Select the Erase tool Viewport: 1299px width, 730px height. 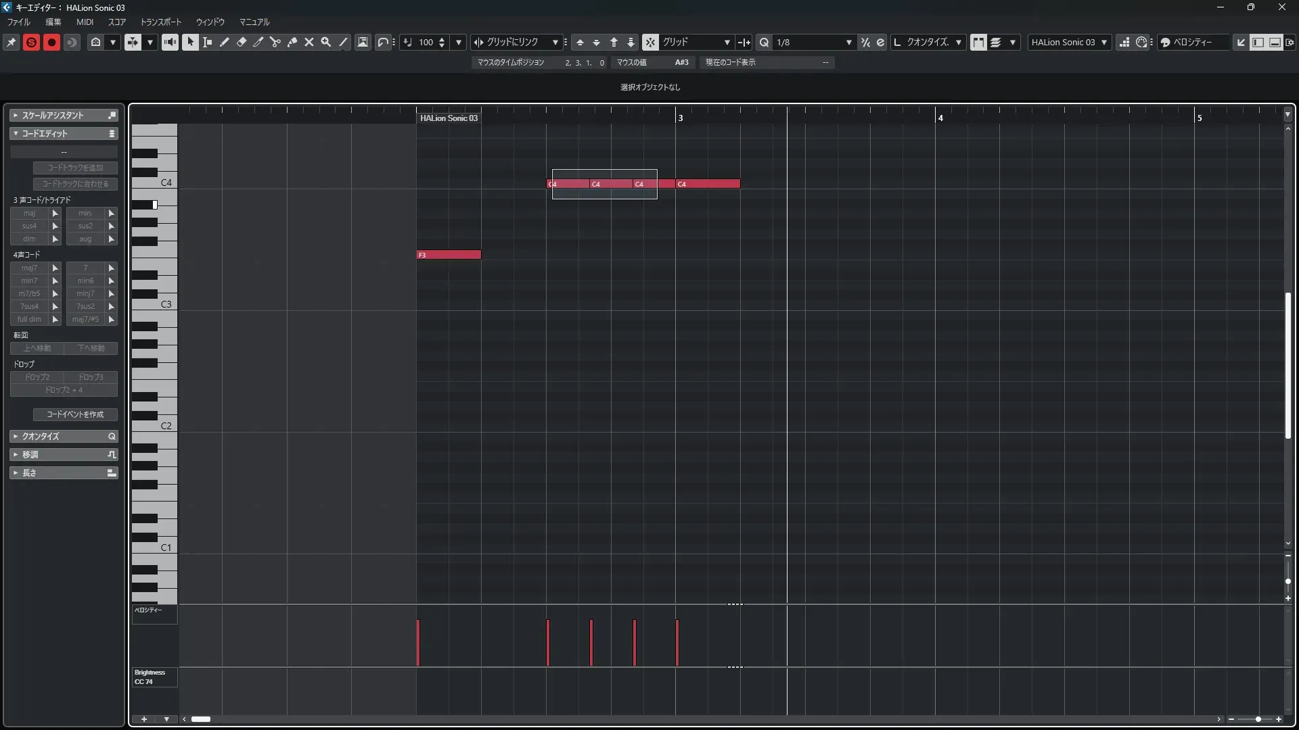(x=241, y=42)
